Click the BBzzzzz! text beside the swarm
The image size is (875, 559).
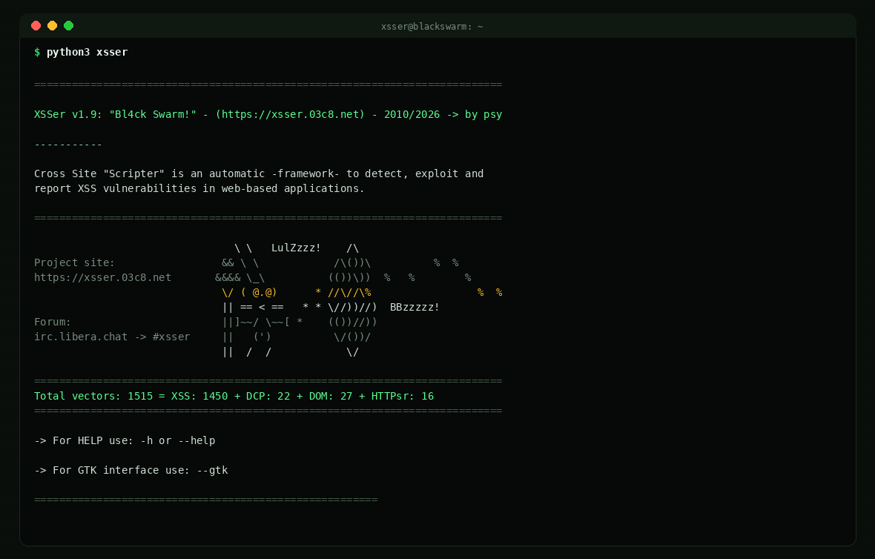[x=415, y=308]
